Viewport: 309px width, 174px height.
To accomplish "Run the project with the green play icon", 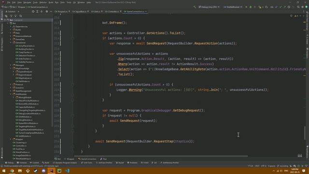I will (246, 7).
